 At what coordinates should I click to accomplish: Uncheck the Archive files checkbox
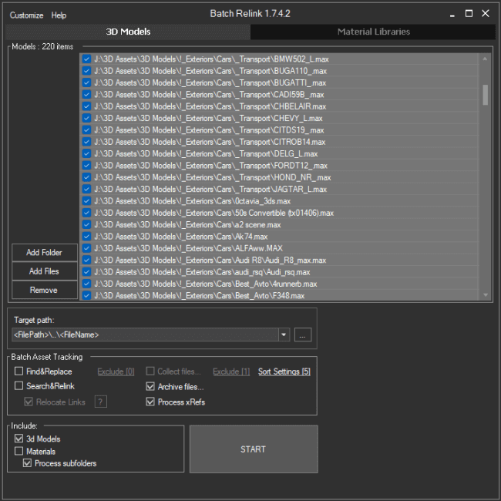point(150,387)
